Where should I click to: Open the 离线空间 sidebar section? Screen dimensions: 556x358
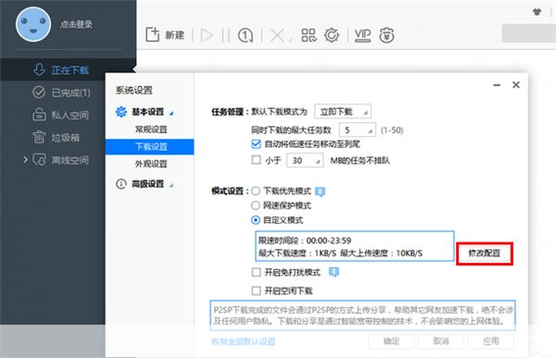pos(60,160)
